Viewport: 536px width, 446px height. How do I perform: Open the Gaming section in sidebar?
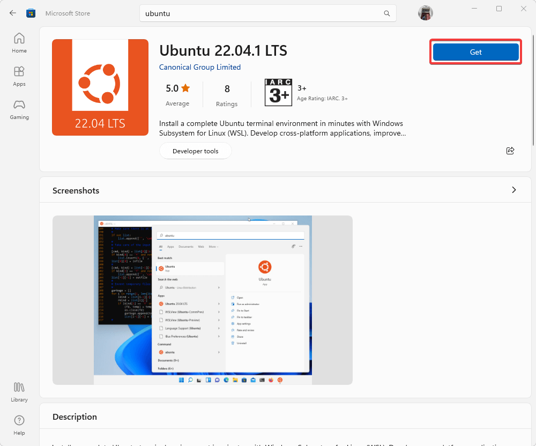(19, 109)
